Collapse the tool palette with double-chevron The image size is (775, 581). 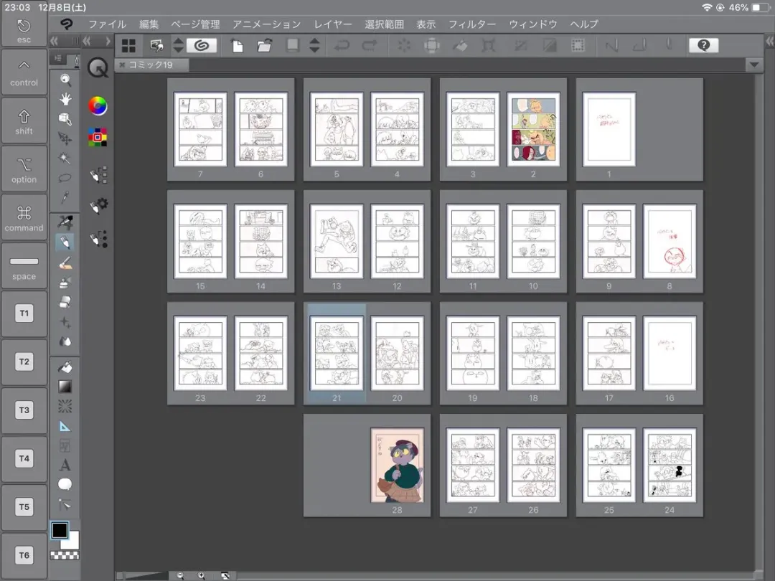click(55, 41)
